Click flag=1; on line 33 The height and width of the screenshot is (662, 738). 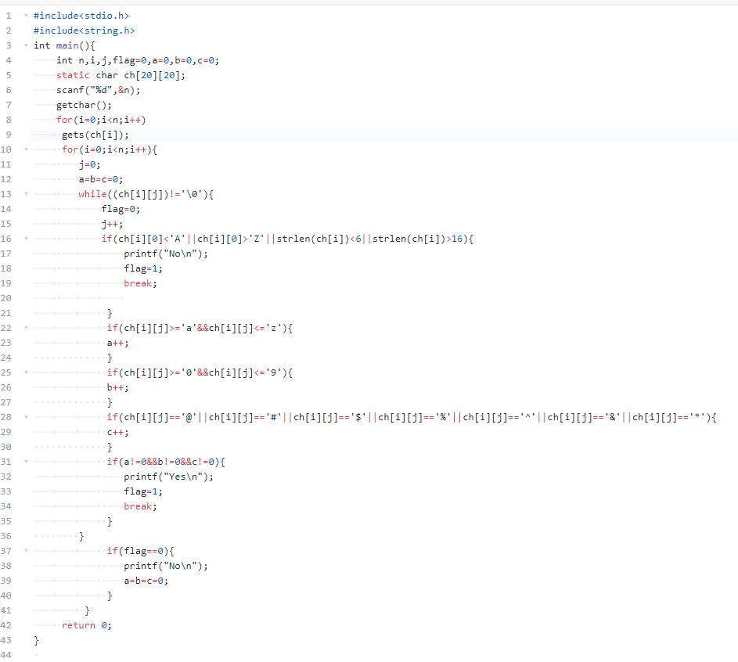tap(143, 491)
